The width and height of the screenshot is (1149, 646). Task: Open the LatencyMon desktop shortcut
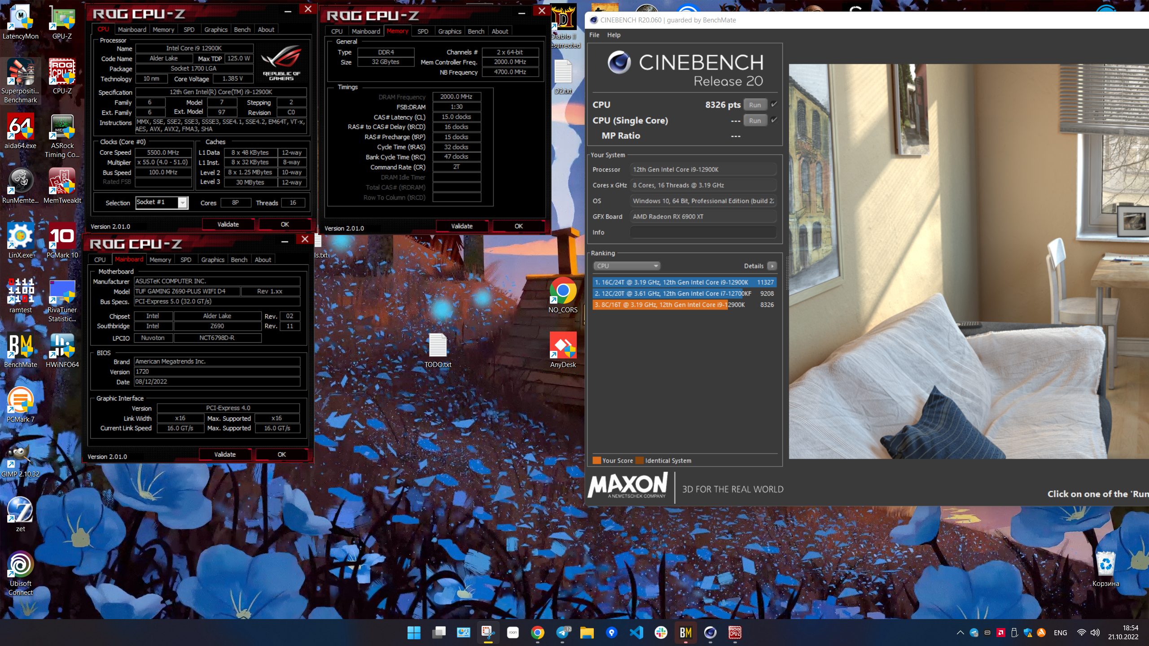click(x=21, y=22)
